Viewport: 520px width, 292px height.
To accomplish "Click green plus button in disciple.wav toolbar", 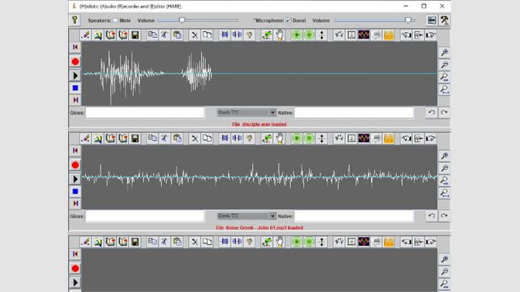I will pos(297,35).
